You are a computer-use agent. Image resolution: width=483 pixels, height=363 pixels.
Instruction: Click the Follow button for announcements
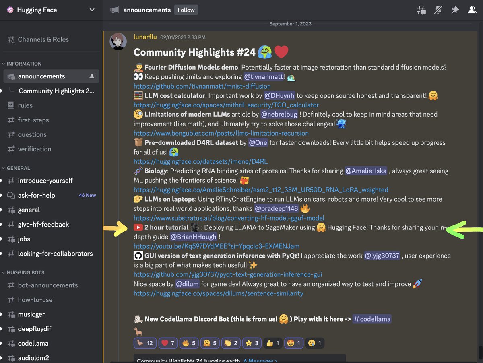point(186,10)
